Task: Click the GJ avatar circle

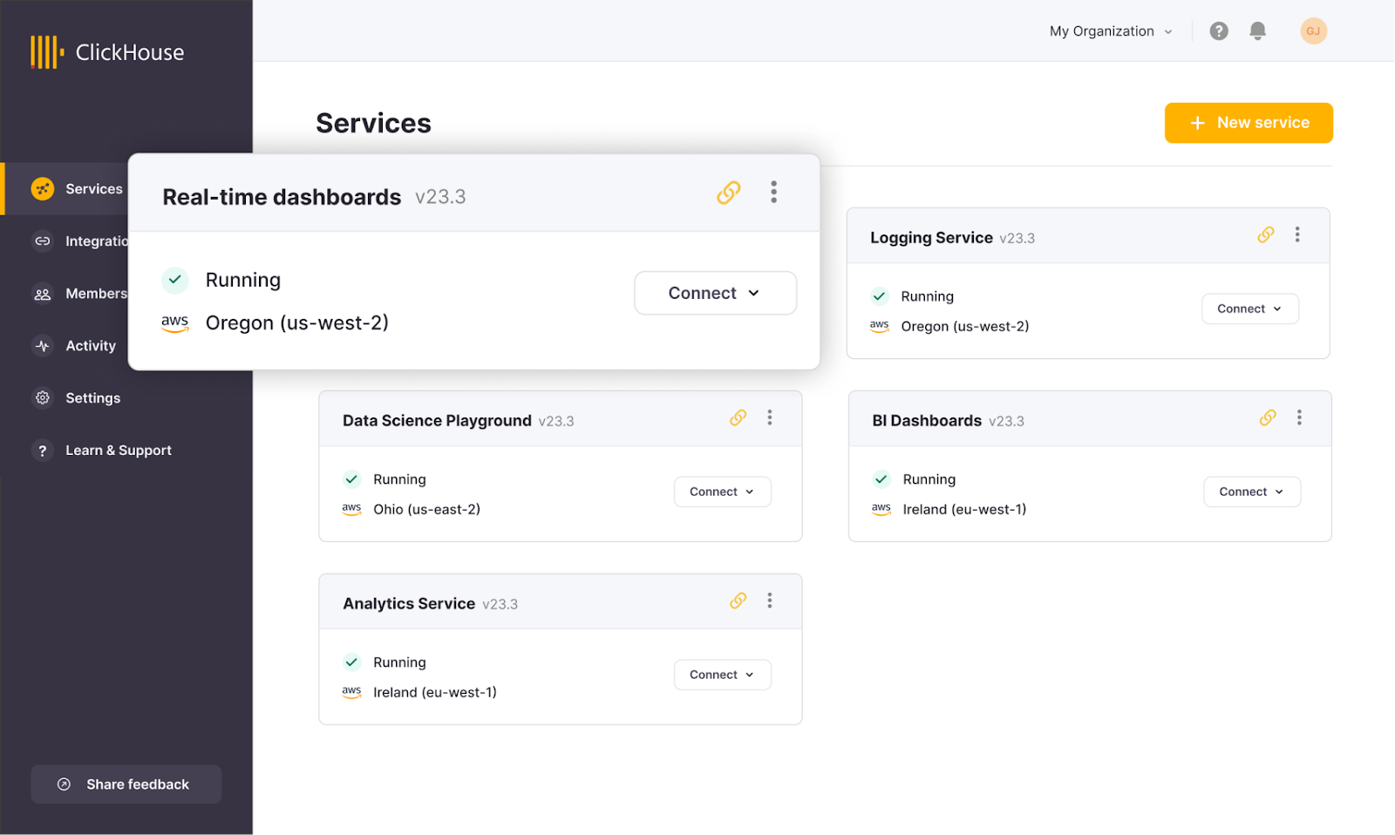Action: pos(1313,31)
